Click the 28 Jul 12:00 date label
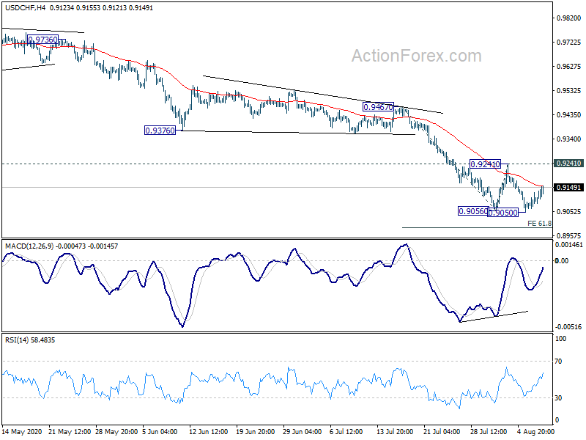The image size is (586, 440). [489, 432]
